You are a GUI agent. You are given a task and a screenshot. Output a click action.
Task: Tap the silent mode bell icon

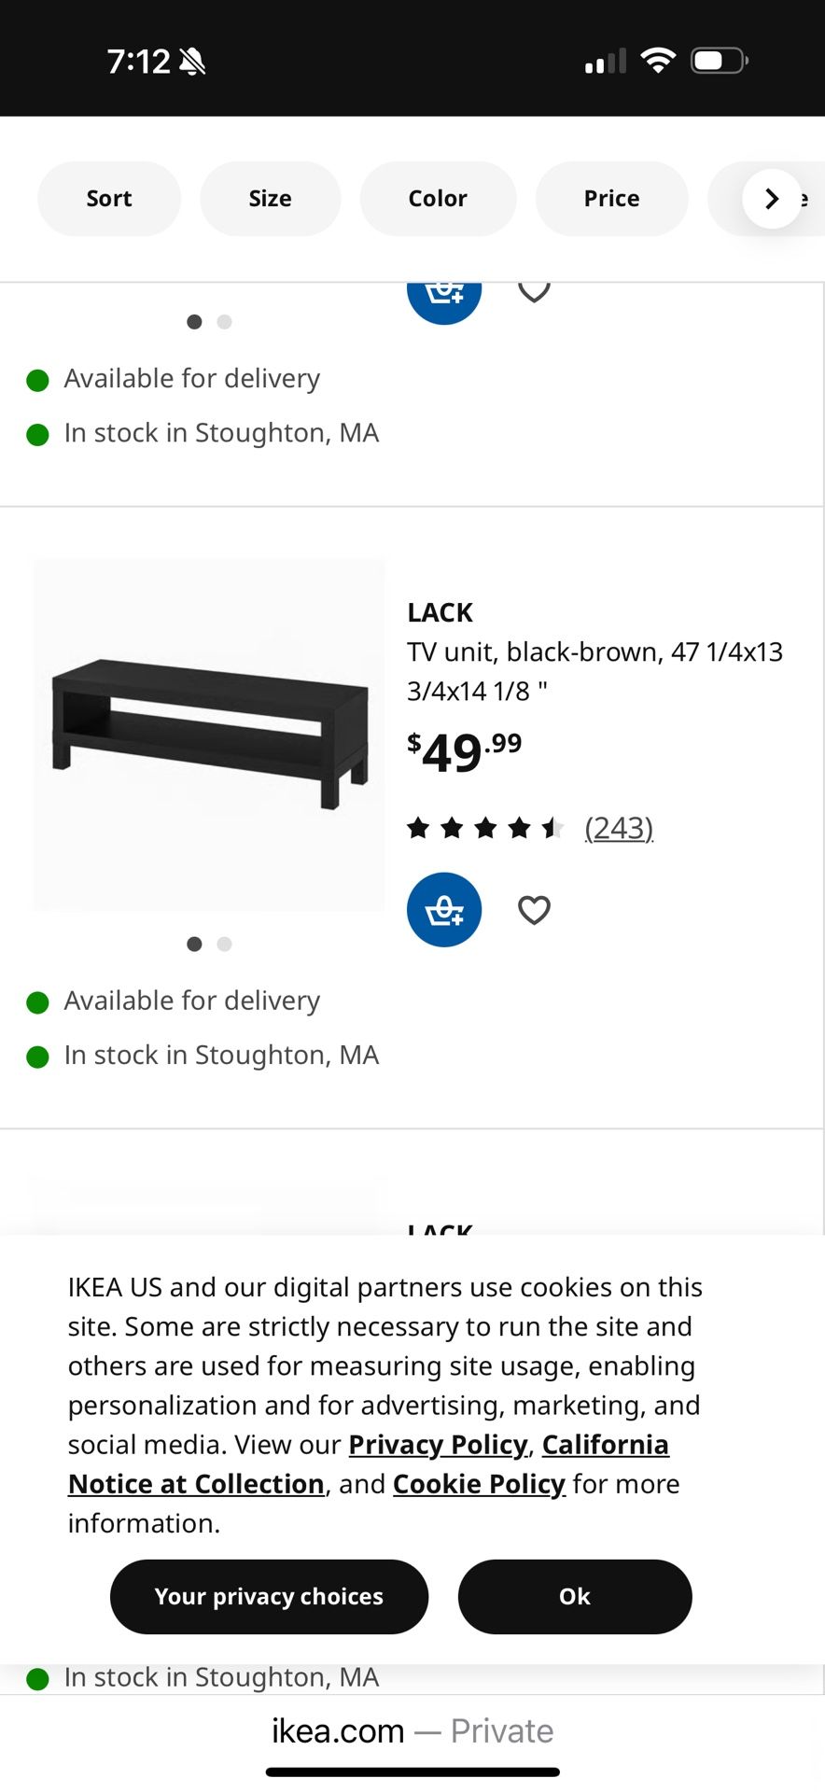192,62
